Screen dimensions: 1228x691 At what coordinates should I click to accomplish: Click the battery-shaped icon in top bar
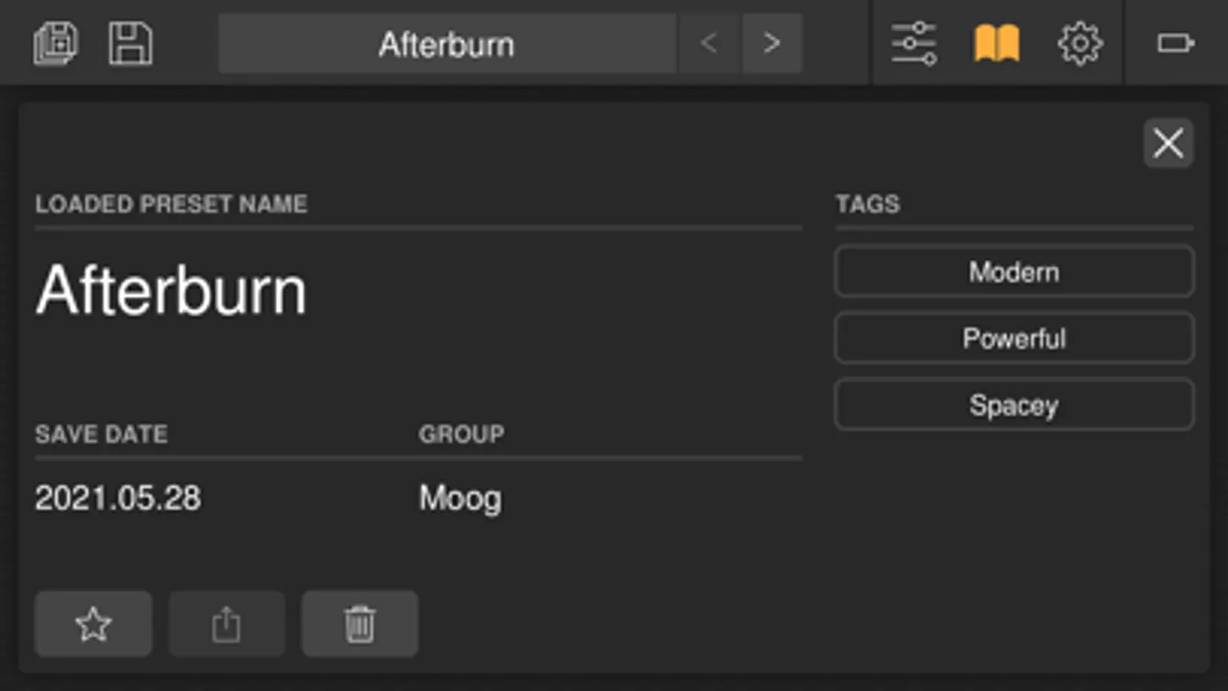coord(1175,43)
